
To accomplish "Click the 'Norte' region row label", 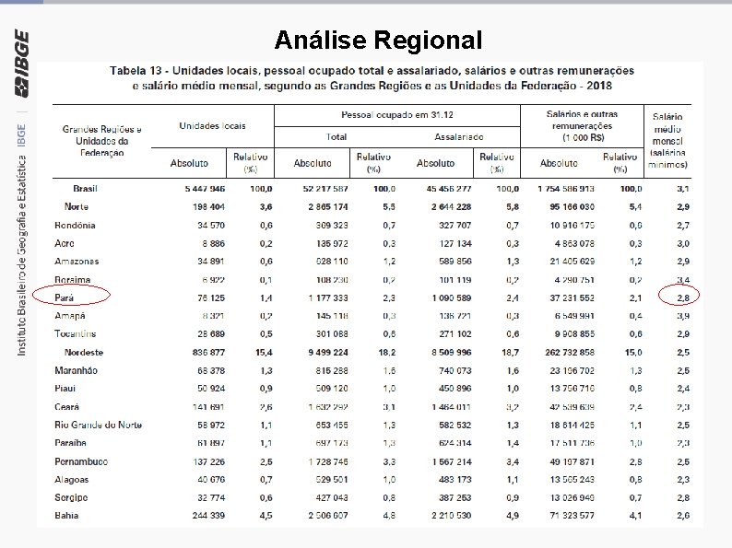I will click(x=77, y=206).
